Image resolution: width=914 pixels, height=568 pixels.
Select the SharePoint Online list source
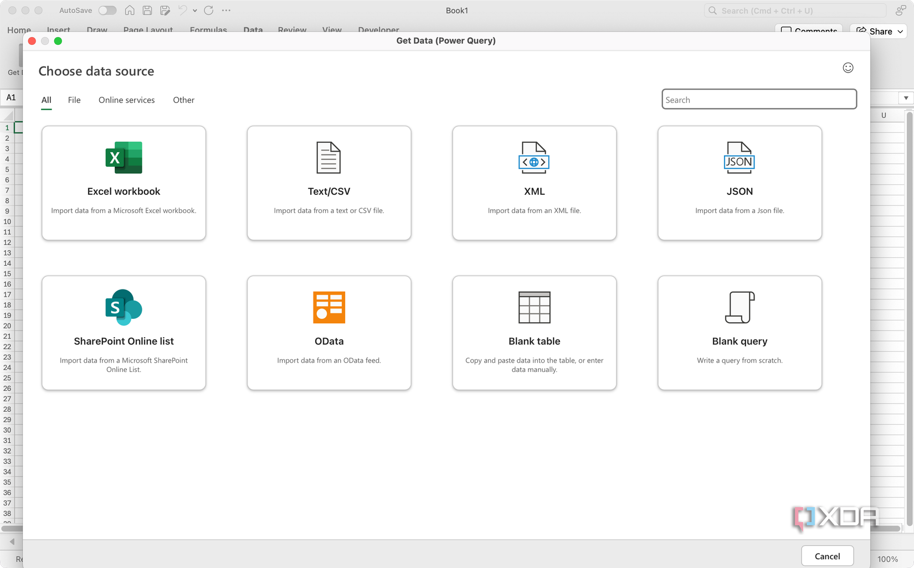click(x=123, y=332)
